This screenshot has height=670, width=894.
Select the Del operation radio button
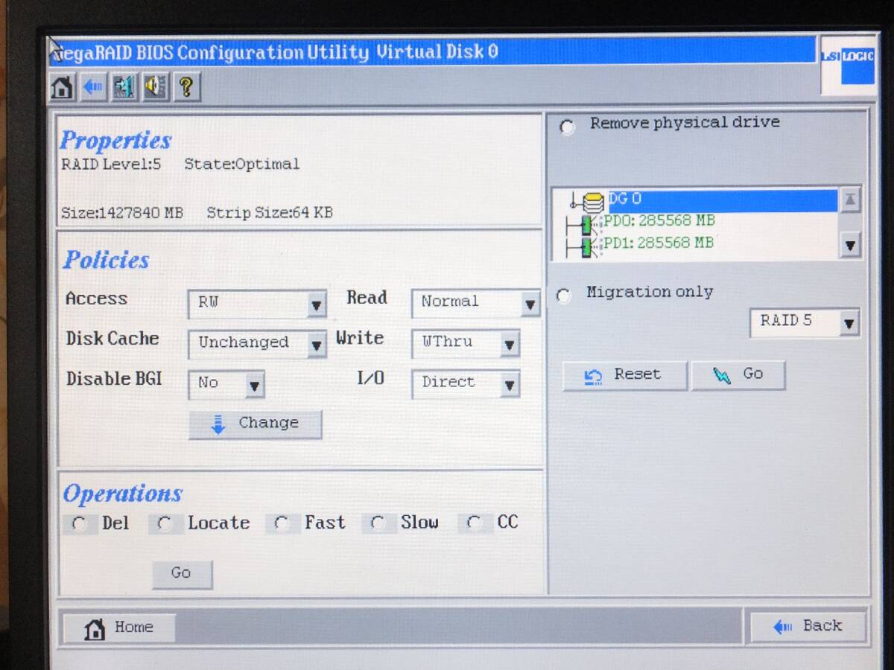pyautogui.click(x=79, y=524)
